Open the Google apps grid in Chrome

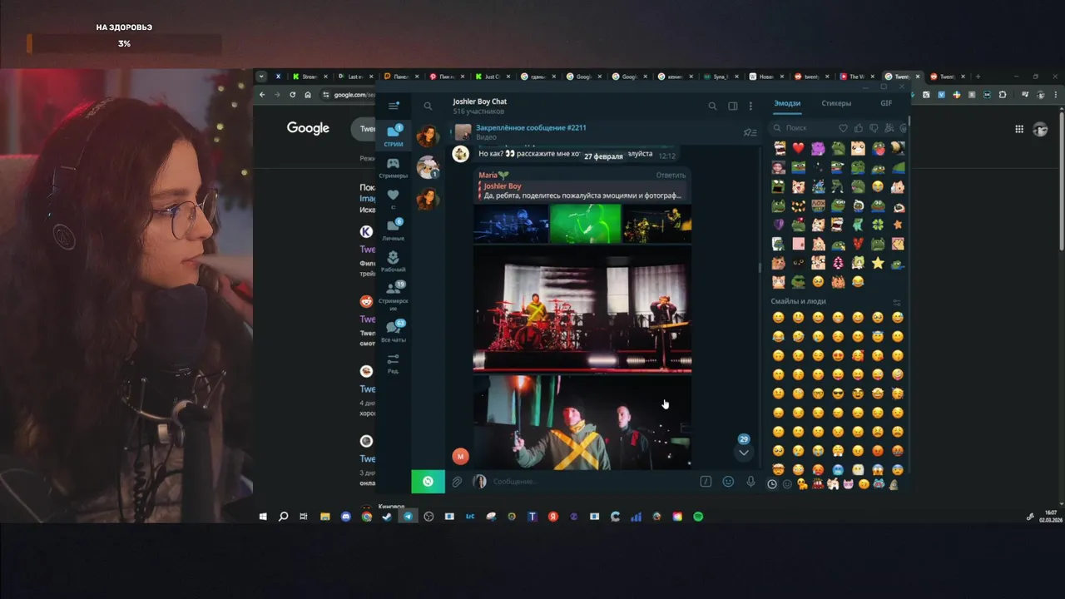point(1019,129)
